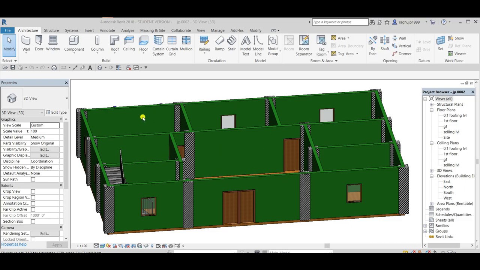Click the Edit Type button
480x270 pixels.
[x=56, y=112]
